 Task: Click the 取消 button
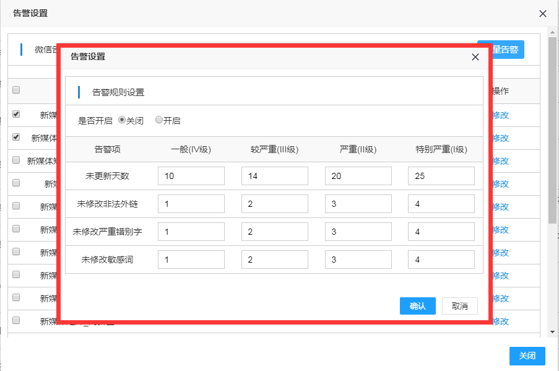coord(460,306)
